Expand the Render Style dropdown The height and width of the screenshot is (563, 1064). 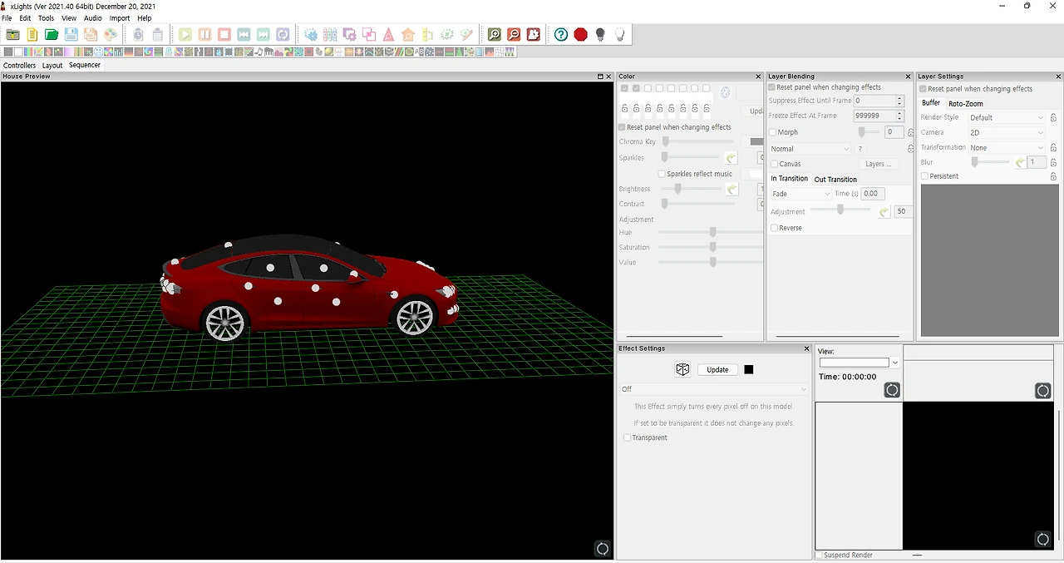(1006, 117)
